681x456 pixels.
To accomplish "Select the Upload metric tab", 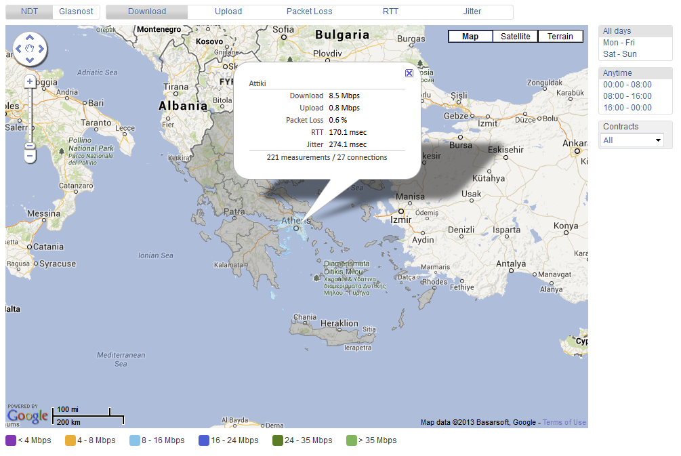I will coord(228,12).
